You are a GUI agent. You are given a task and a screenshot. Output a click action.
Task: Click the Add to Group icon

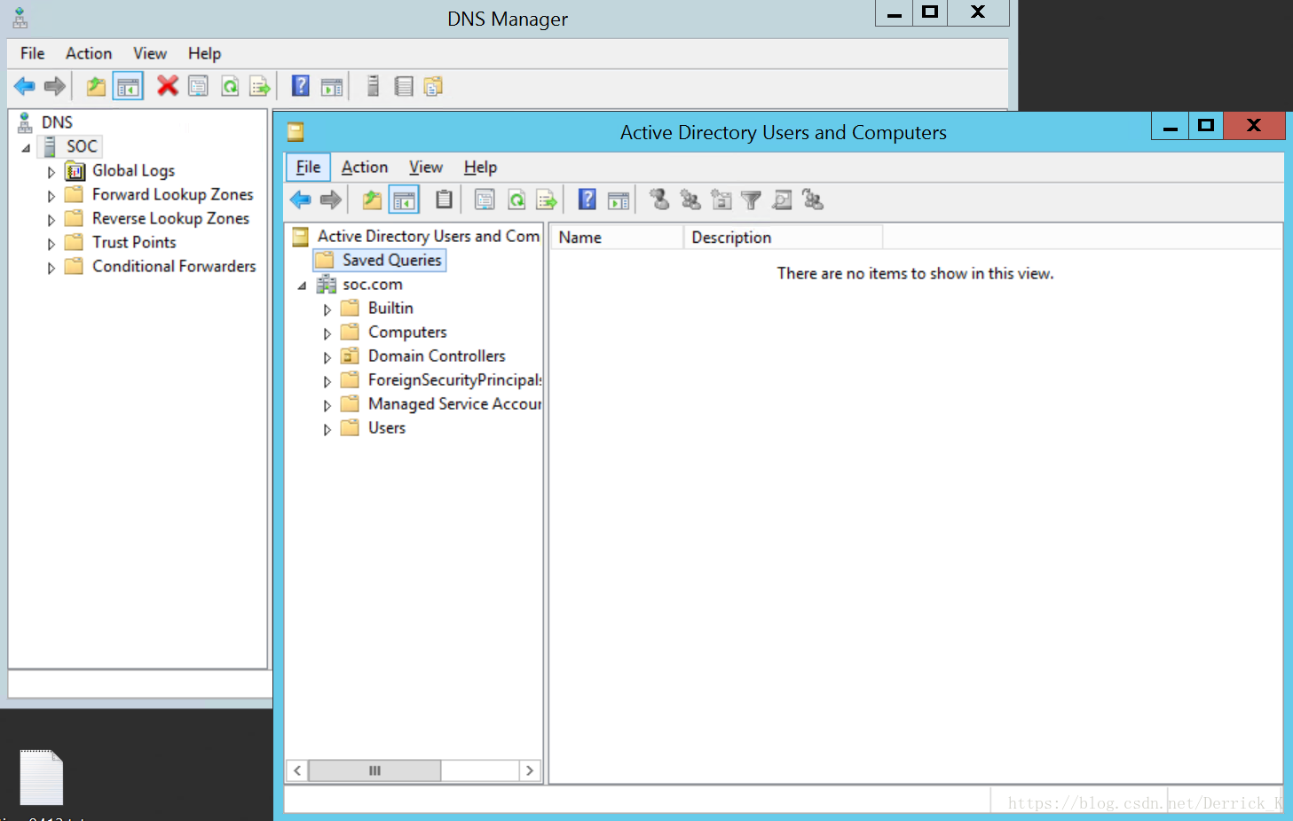813,199
